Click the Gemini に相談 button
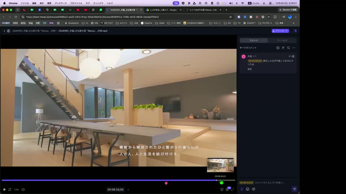 288,10
